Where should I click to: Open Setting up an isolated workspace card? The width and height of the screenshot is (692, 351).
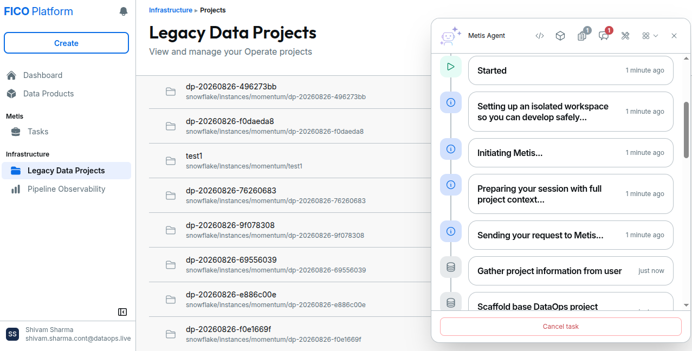[571, 112]
